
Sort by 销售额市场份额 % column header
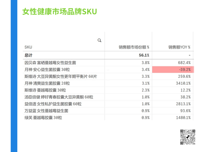[134, 47]
